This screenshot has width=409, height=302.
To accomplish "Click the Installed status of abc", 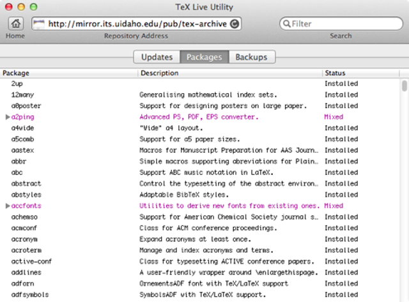I will pyautogui.click(x=341, y=172).
